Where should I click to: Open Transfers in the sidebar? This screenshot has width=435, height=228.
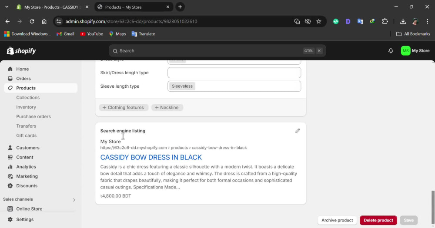click(26, 126)
